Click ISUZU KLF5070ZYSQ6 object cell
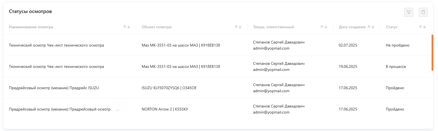 169,88
